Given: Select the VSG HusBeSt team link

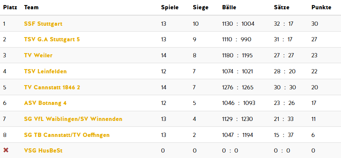Looking at the screenshot, I should click(43, 150).
